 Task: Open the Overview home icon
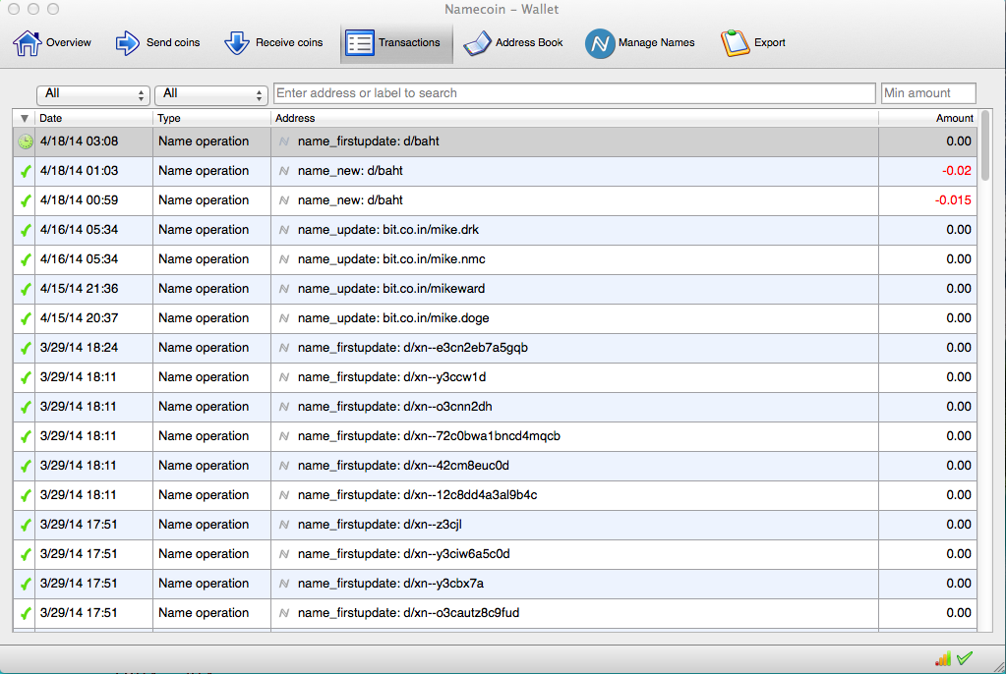[x=27, y=43]
